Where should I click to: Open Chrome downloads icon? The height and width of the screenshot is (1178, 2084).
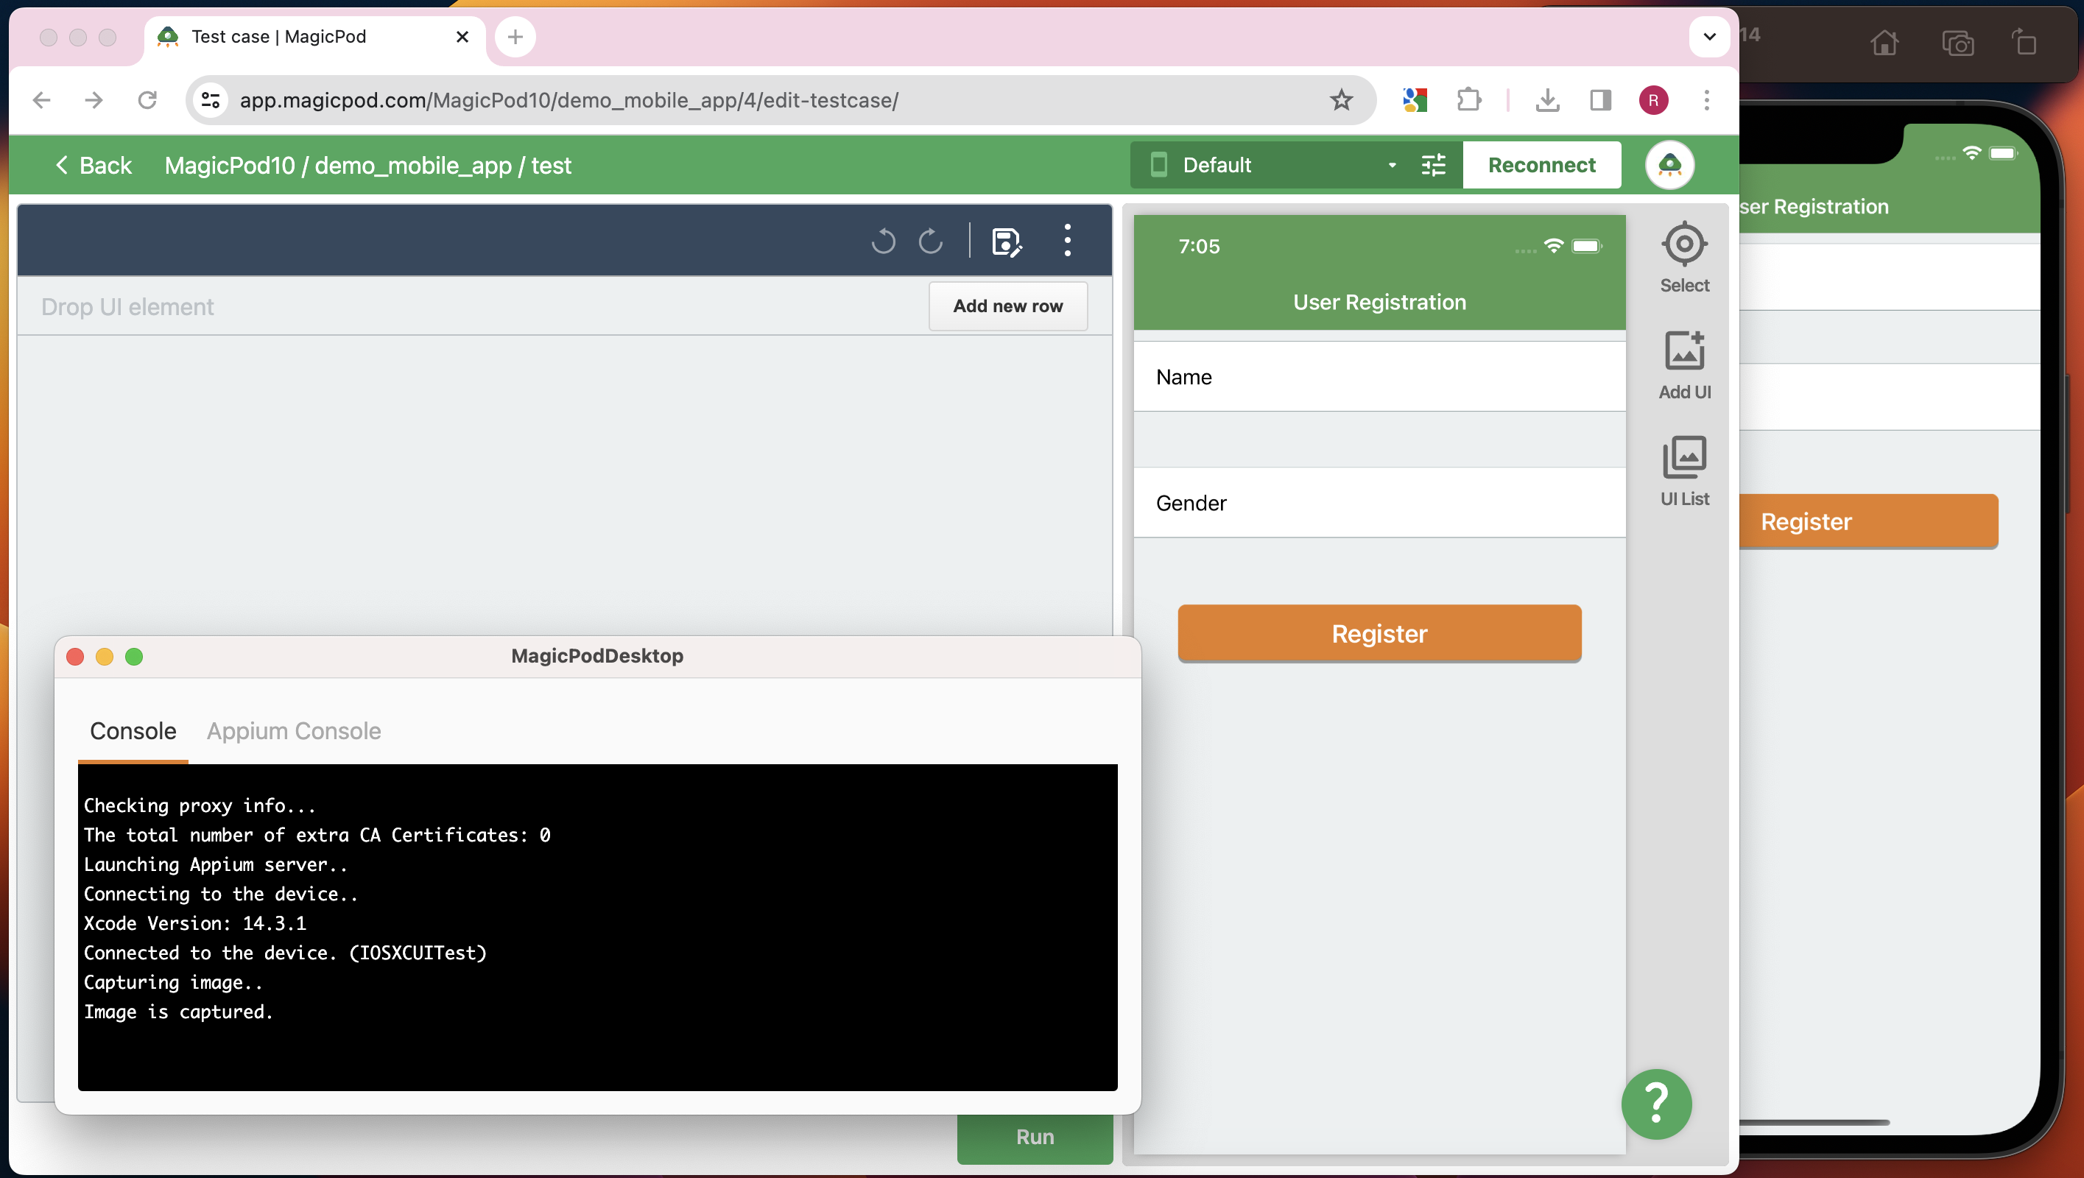[1547, 99]
